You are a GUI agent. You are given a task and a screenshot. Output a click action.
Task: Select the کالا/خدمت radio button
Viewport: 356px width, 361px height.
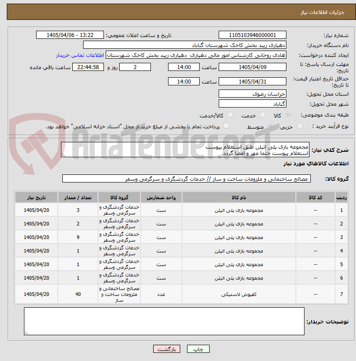tap(230, 115)
